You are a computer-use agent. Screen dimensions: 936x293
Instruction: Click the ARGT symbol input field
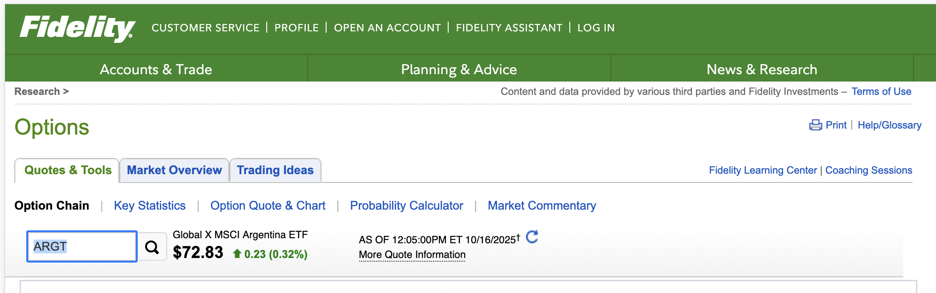[x=82, y=246]
